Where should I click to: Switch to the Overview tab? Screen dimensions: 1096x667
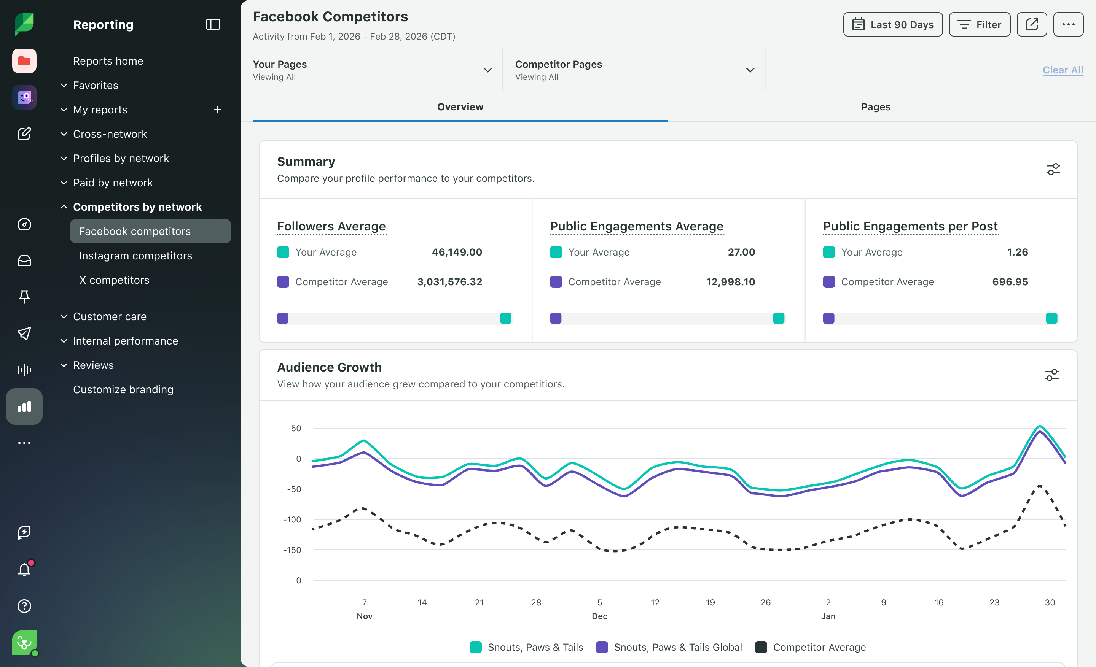pos(460,106)
